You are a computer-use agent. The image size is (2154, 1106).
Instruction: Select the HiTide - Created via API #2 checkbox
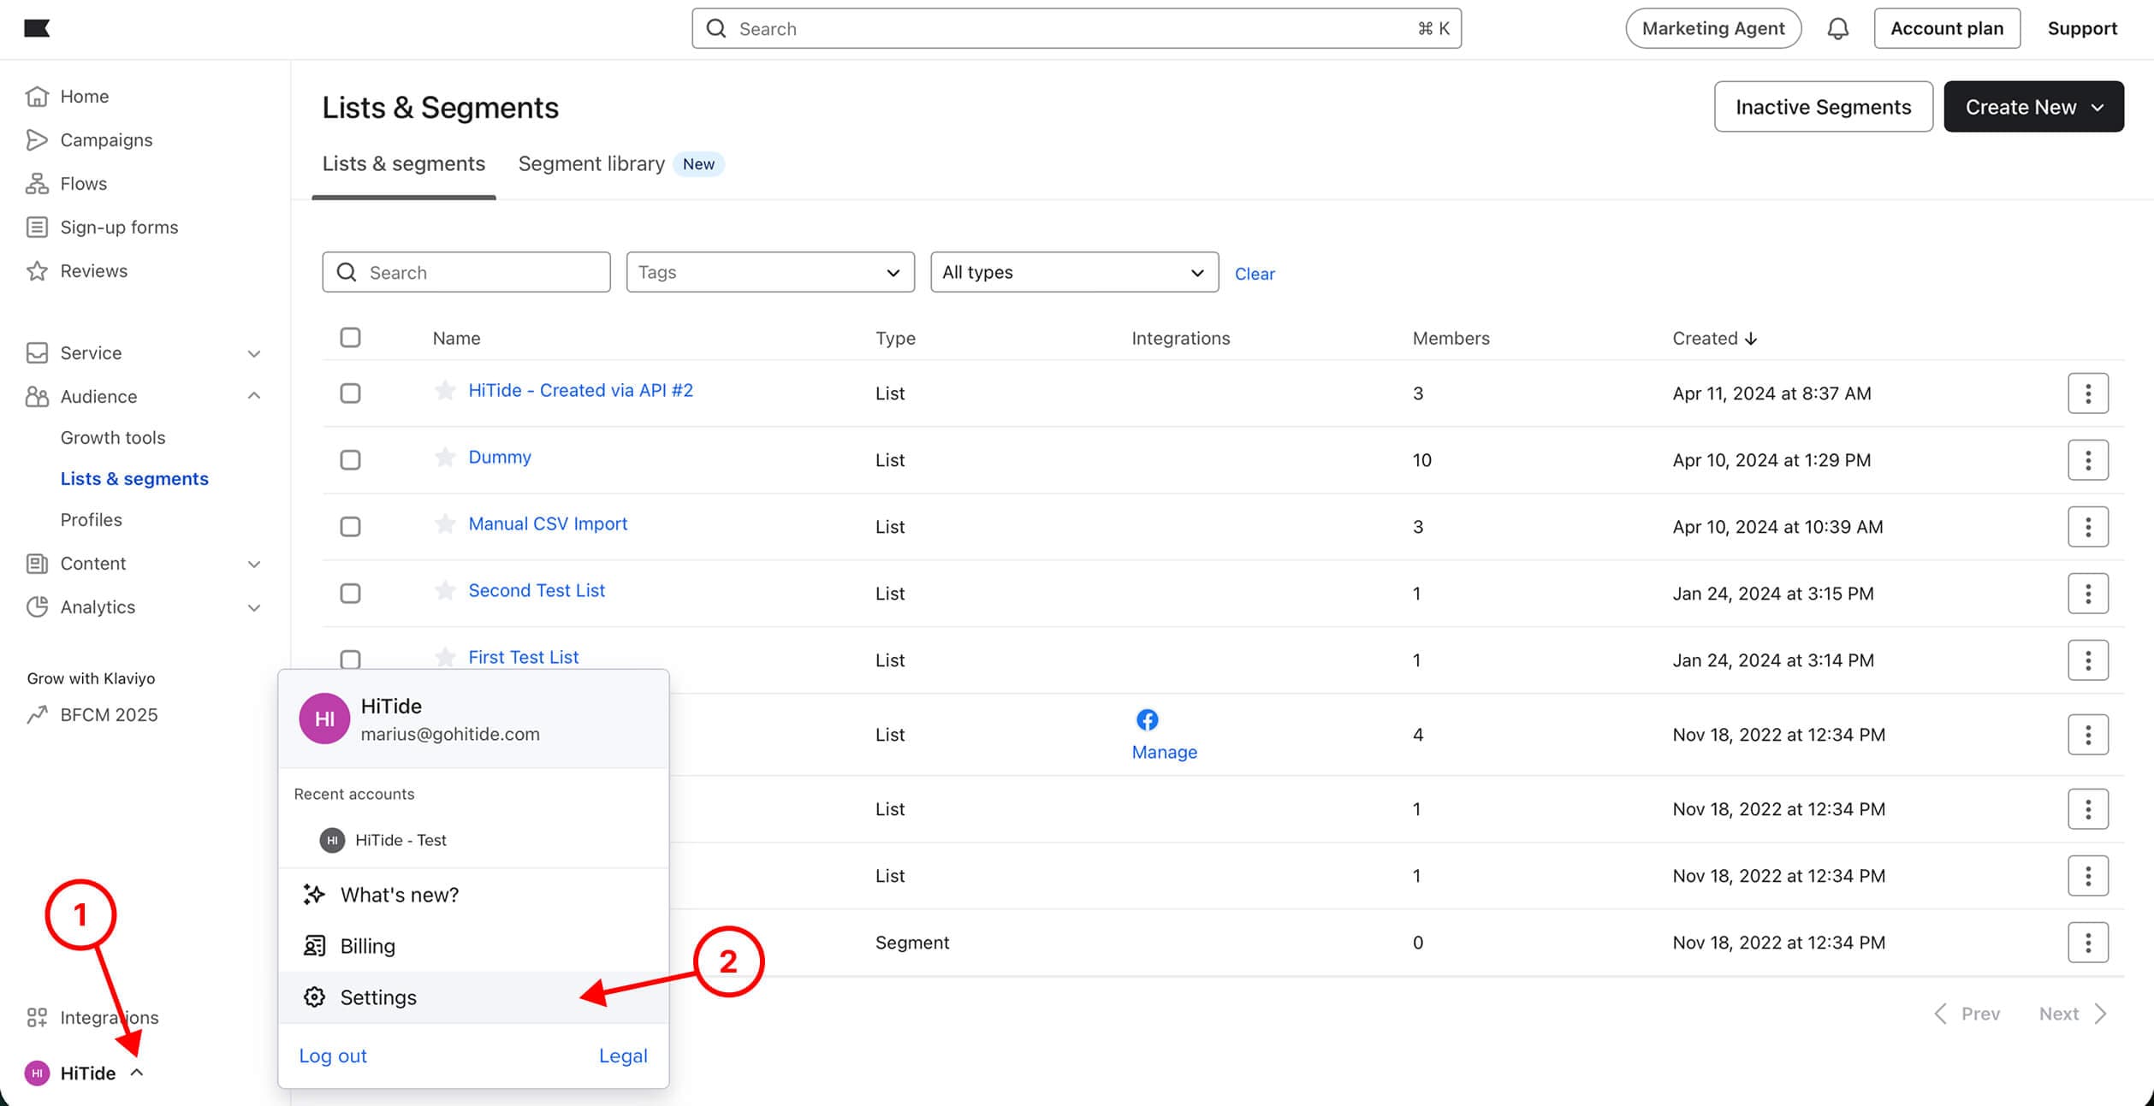pos(350,393)
